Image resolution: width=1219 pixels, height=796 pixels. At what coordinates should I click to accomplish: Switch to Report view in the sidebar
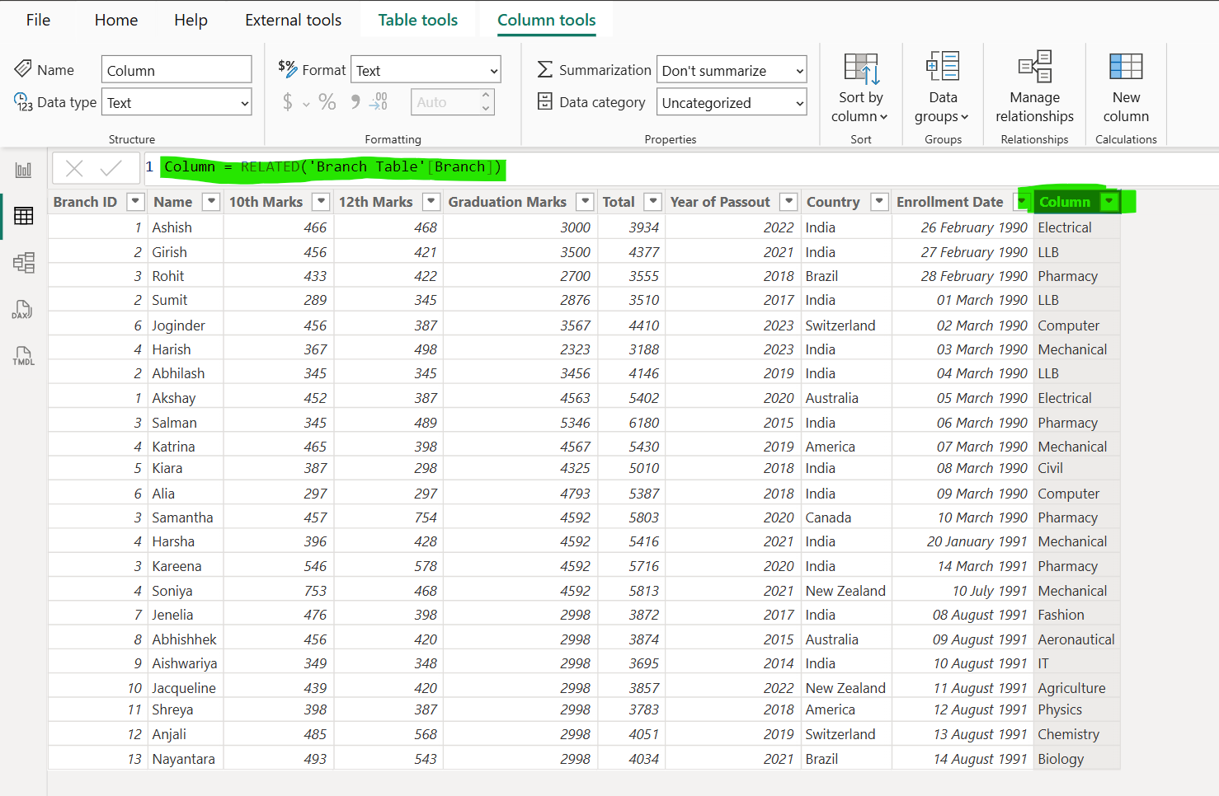pos(23,169)
